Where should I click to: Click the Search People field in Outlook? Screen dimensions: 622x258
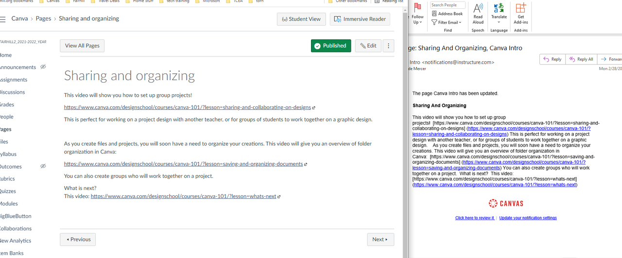[448, 5]
